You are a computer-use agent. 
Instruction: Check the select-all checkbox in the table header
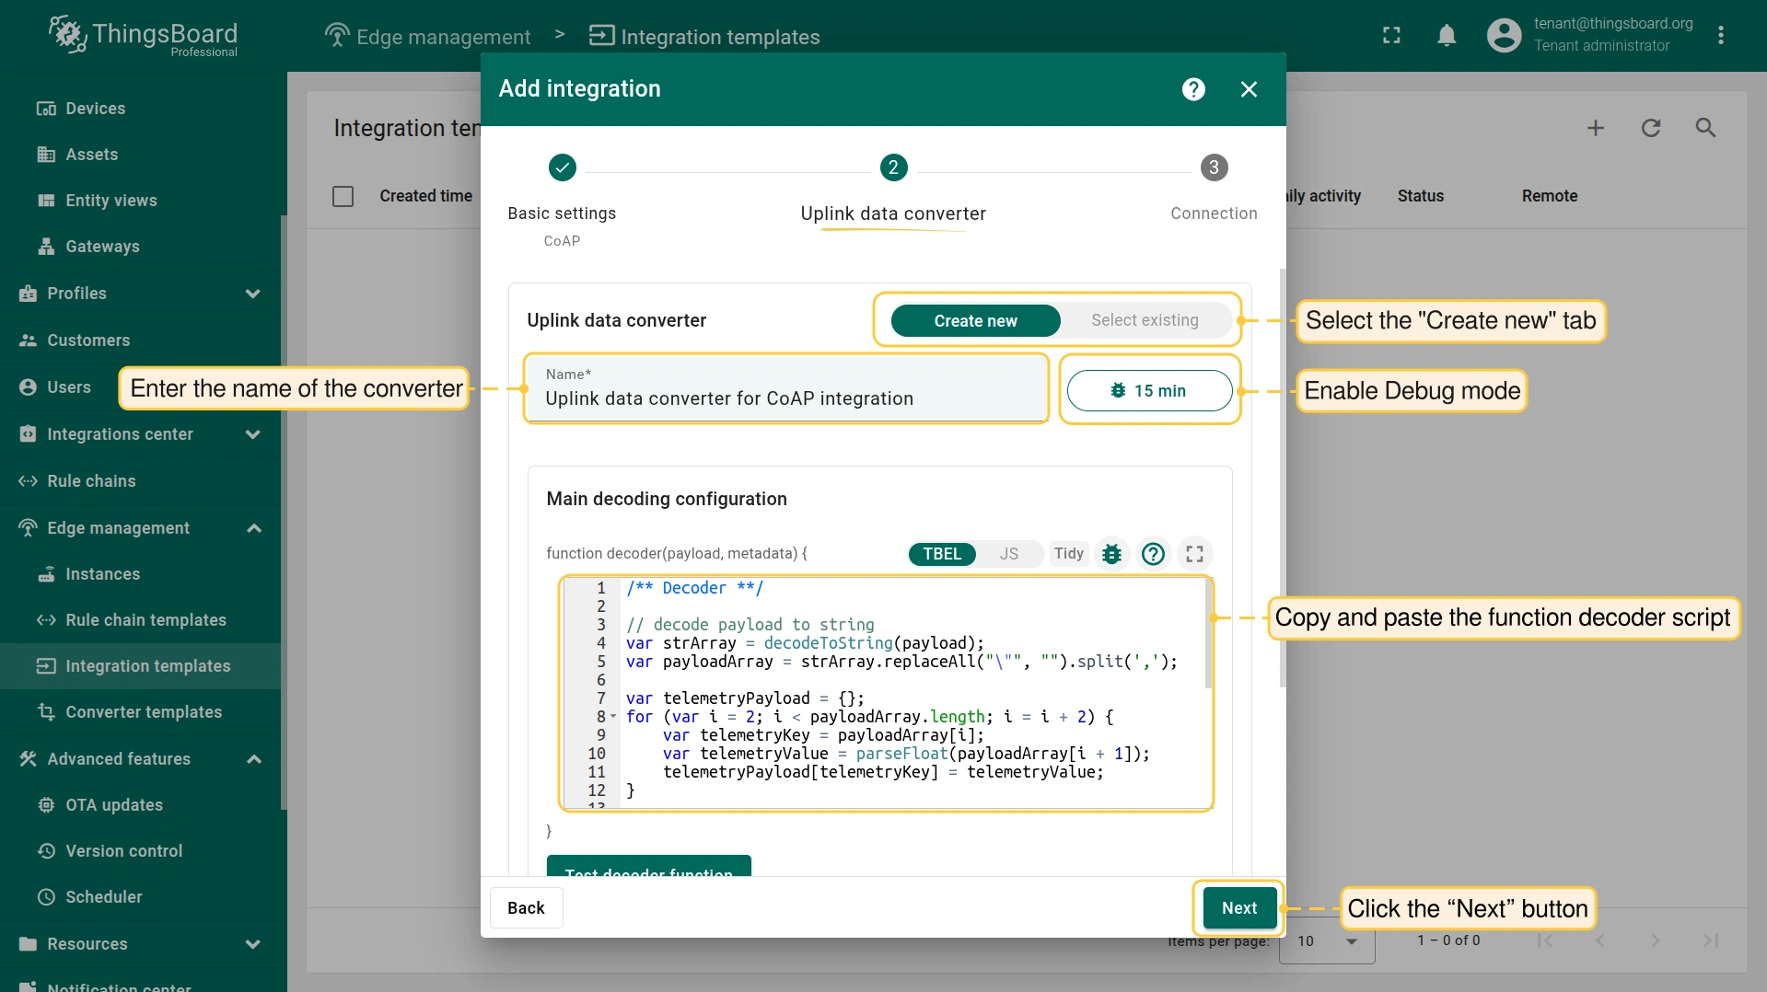343,196
